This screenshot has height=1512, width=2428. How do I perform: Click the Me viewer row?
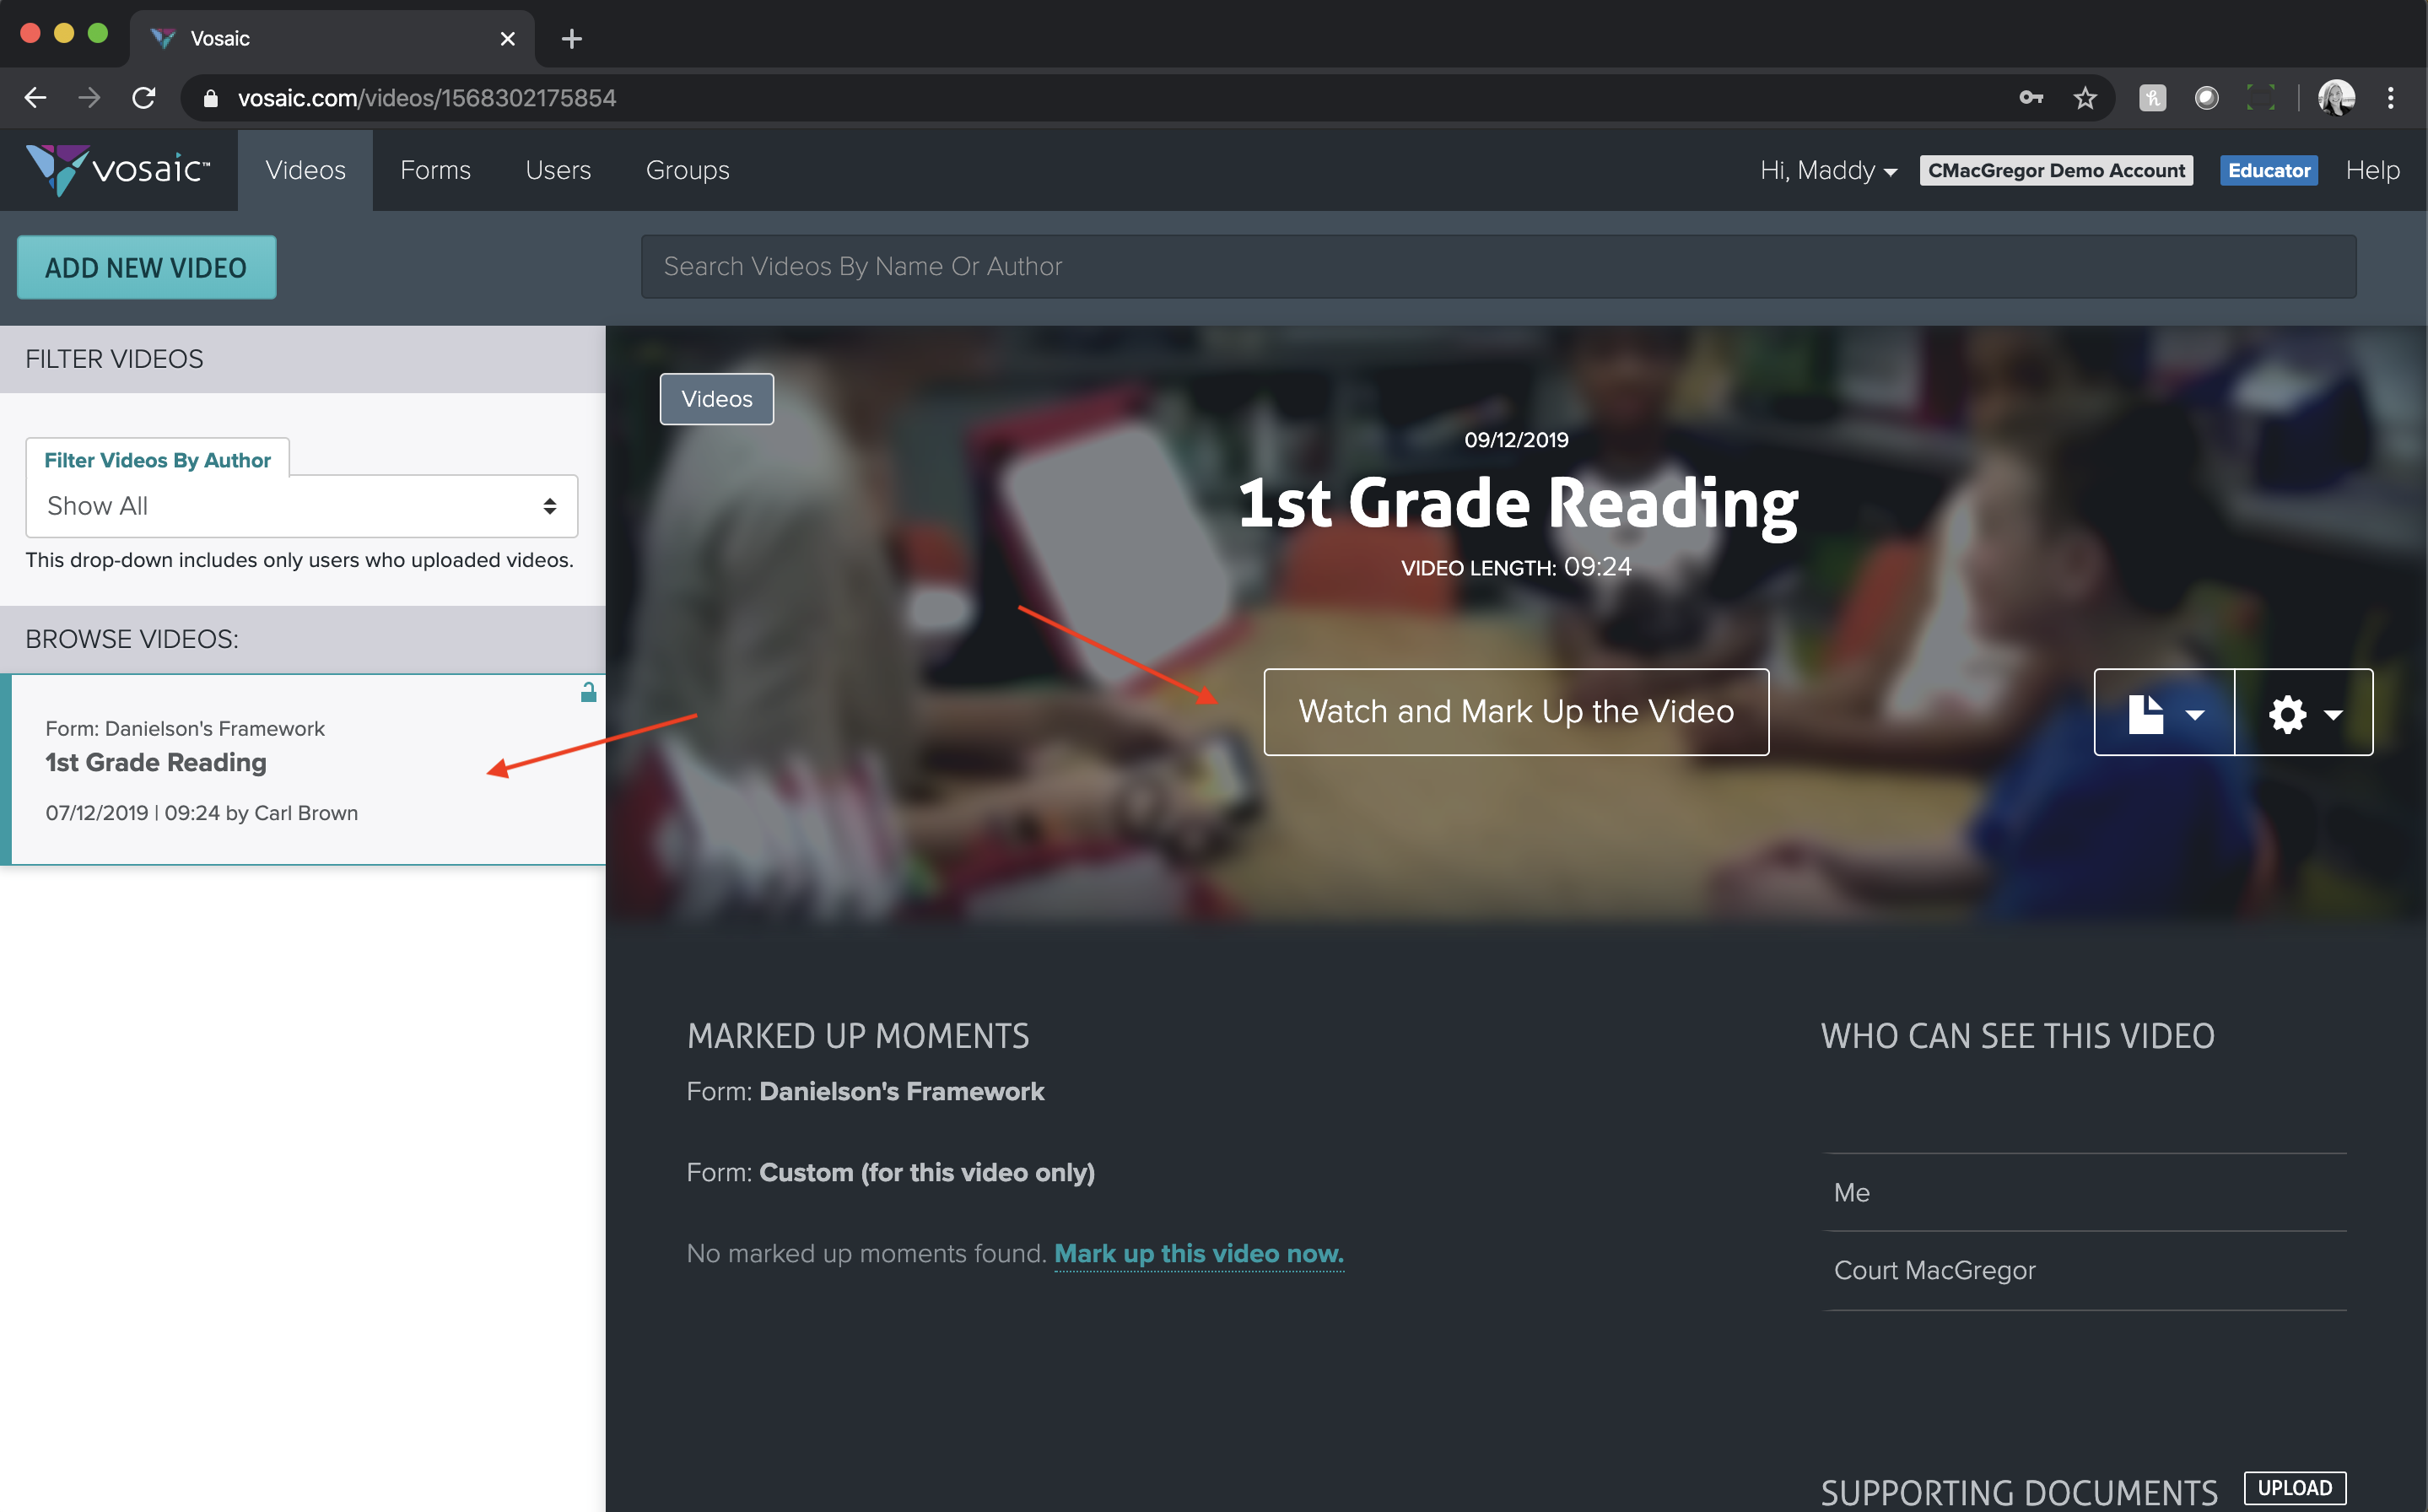tap(2085, 1192)
